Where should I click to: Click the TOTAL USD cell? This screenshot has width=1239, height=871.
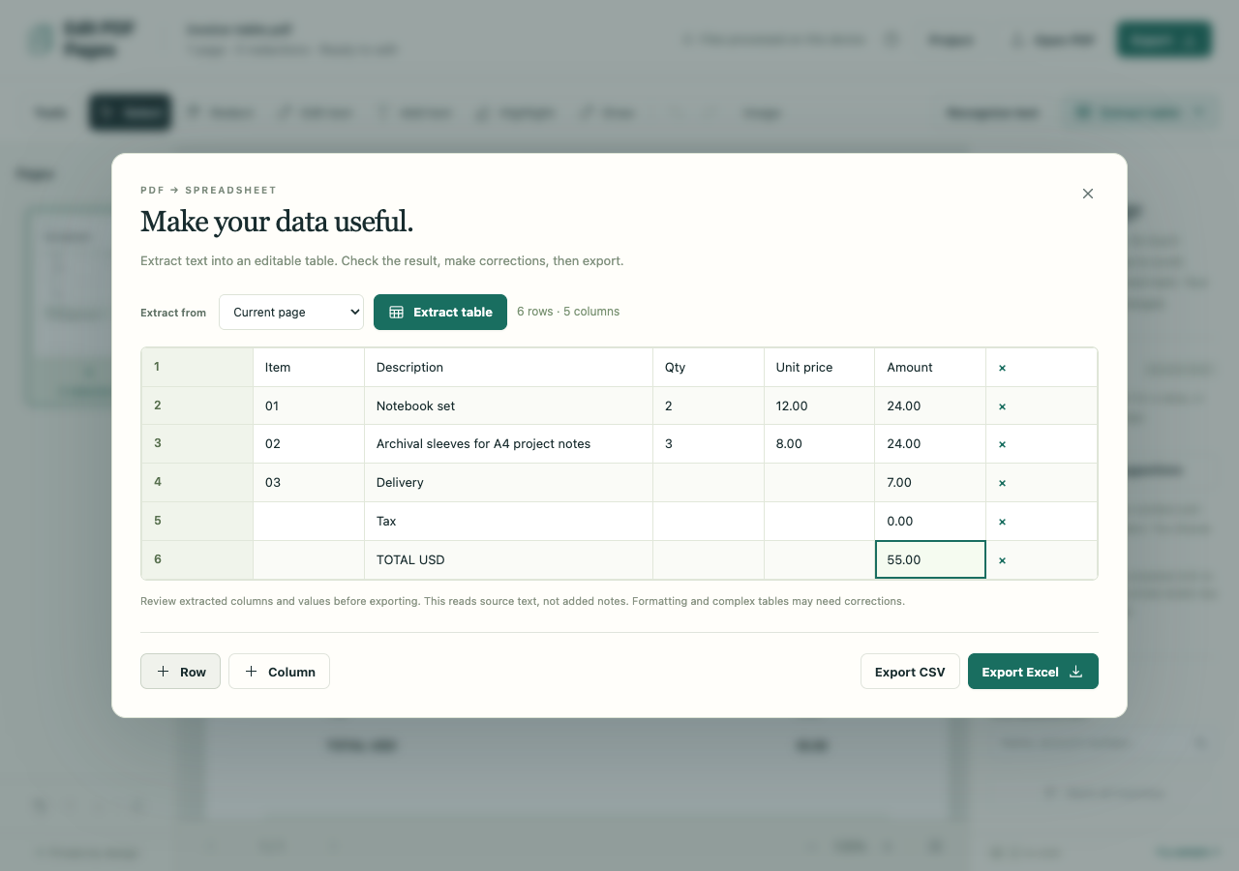click(508, 559)
